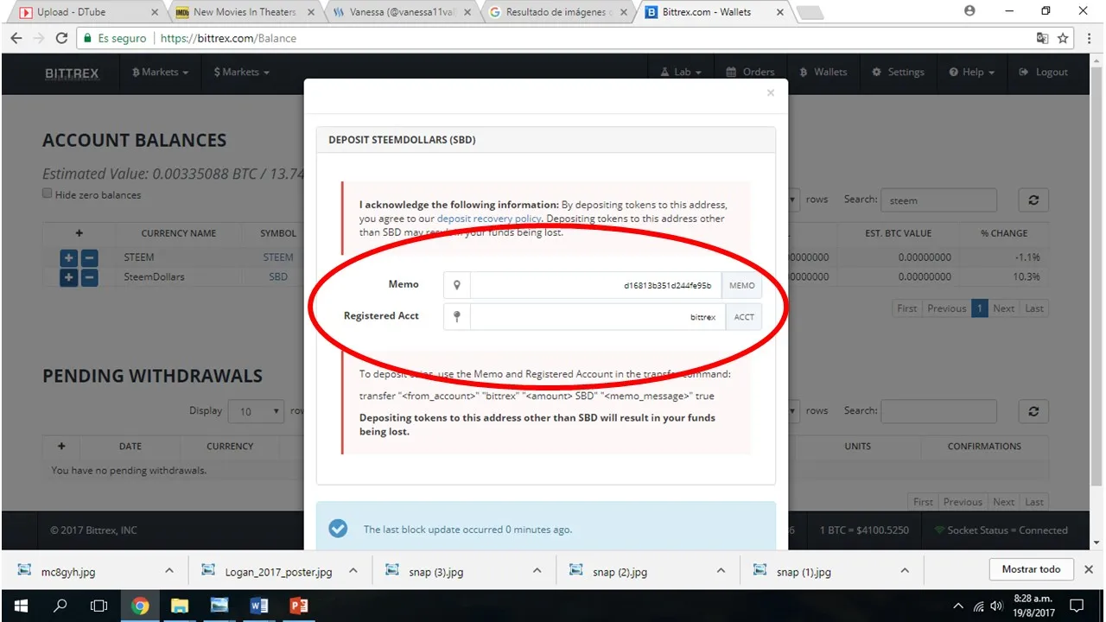Open Word from taskbar
Image resolution: width=1106 pixels, height=622 pixels.
pyautogui.click(x=258, y=606)
